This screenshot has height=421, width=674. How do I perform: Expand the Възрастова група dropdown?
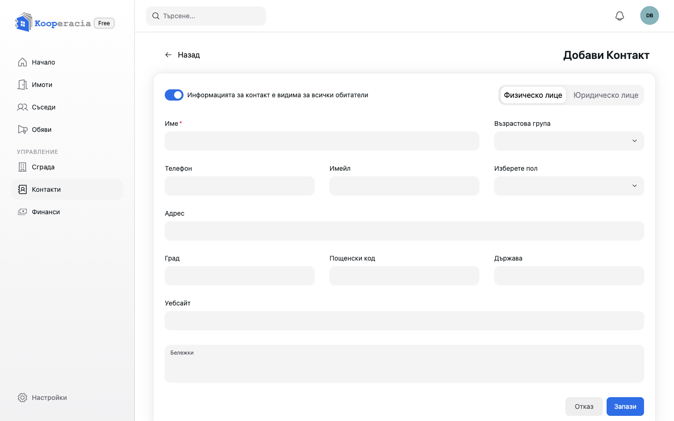tap(569, 141)
